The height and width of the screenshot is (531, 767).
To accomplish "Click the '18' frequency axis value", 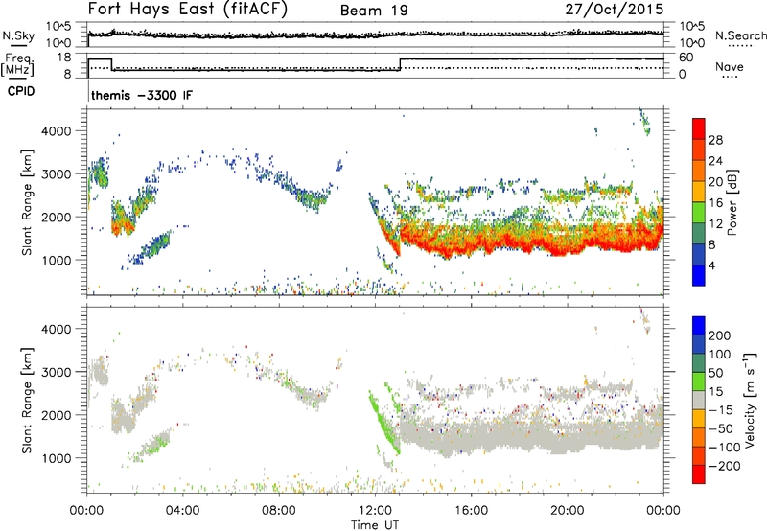I will (x=64, y=58).
